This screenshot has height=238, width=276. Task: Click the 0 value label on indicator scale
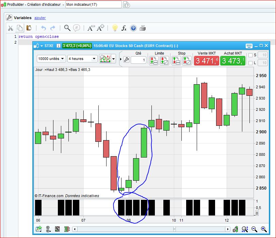pos(257,213)
